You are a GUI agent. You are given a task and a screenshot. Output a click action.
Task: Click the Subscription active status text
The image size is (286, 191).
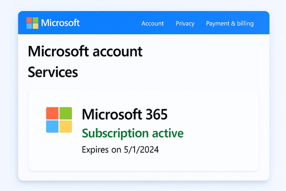click(x=133, y=133)
